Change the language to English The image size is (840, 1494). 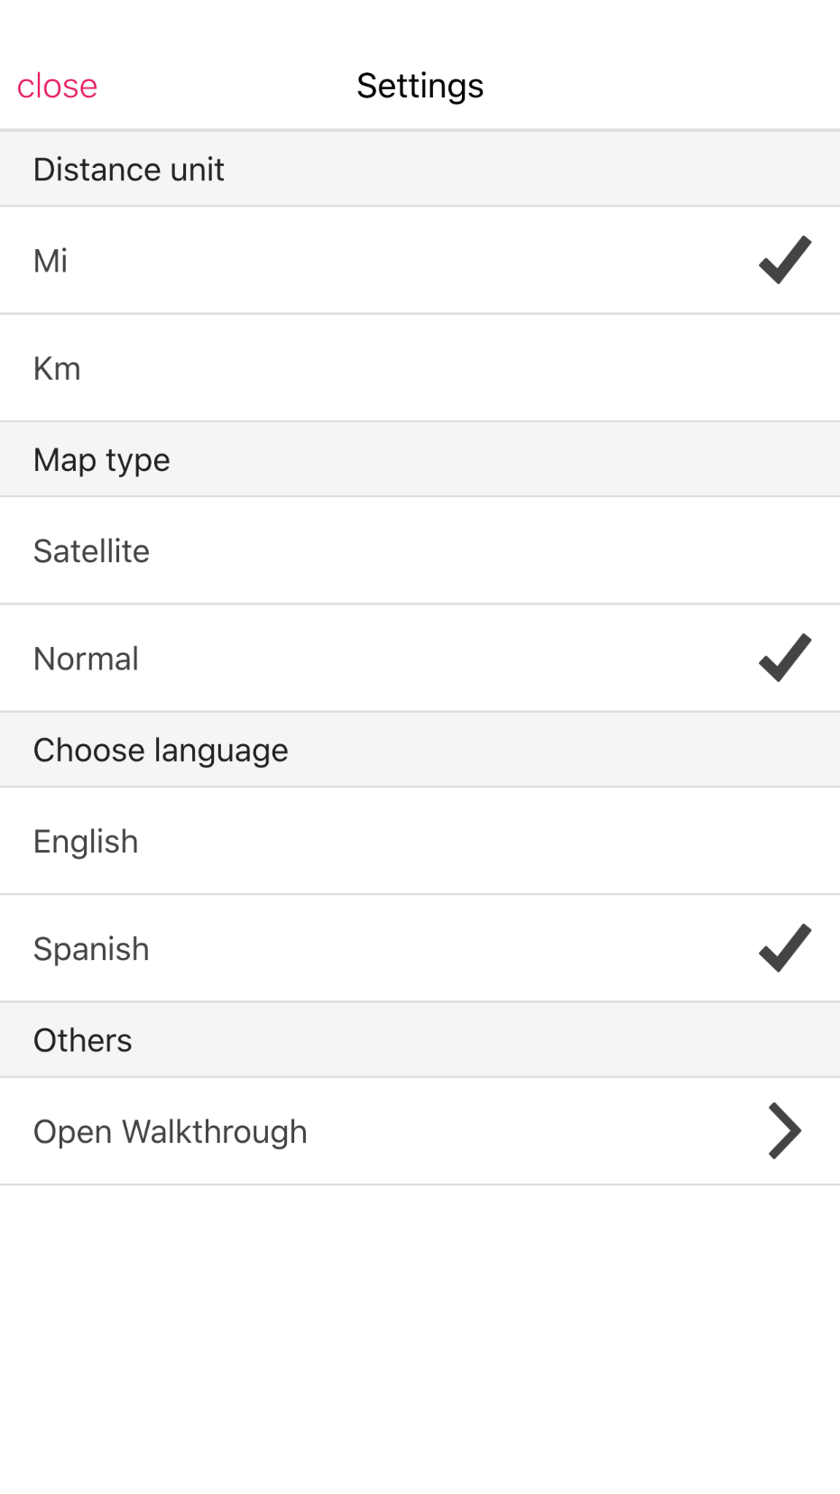[86, 841]
